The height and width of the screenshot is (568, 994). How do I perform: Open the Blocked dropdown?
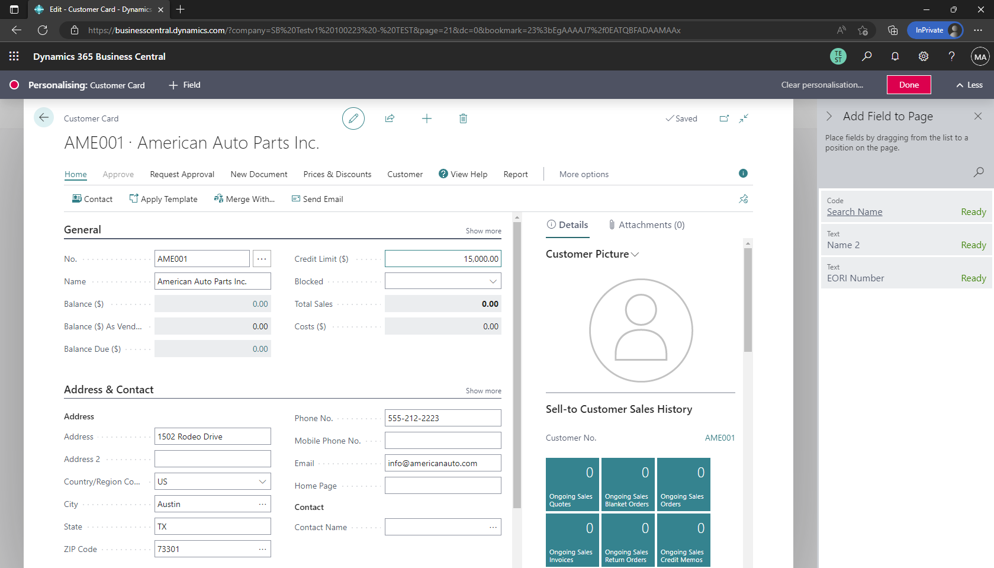click(x=493, y=281)
